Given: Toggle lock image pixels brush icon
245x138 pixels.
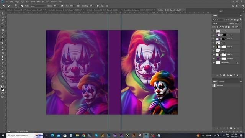Looking at the screenshot, I should pyautogui.click(x=220, y=27).
